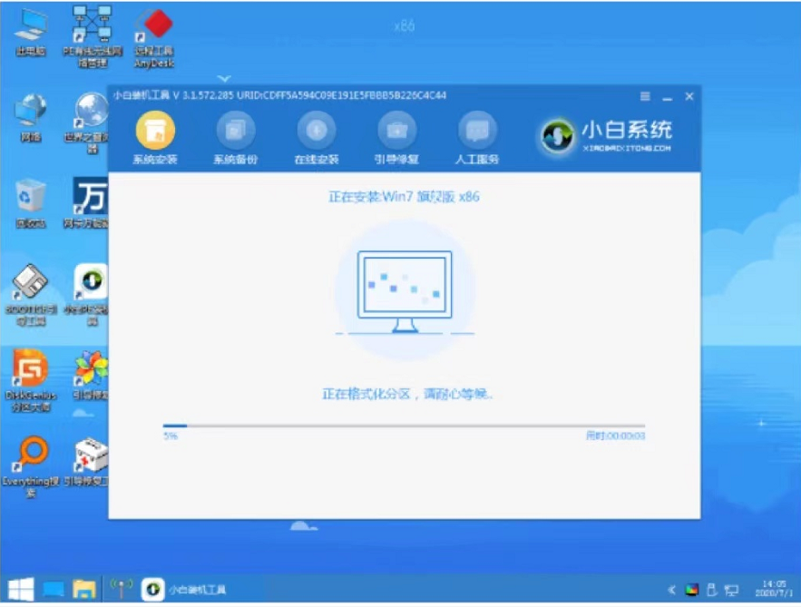The width and height of the screenshot is (801, 607).
Task: Click the desktop icon in taskbar
Action: (54, 590)
